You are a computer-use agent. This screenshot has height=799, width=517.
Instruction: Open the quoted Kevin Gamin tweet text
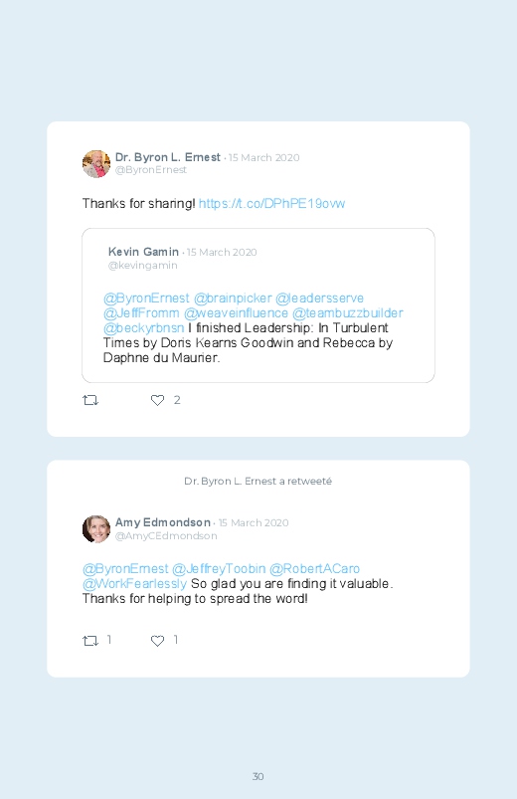coord(248,327)
